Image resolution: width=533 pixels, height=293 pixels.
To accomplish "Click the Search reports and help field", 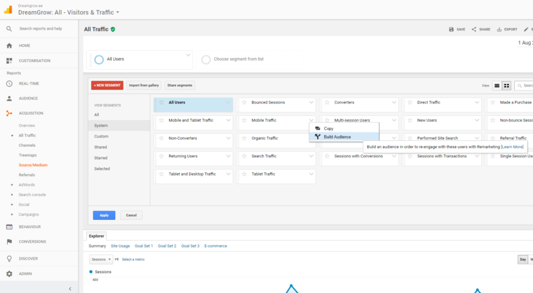I will [40, 29].
